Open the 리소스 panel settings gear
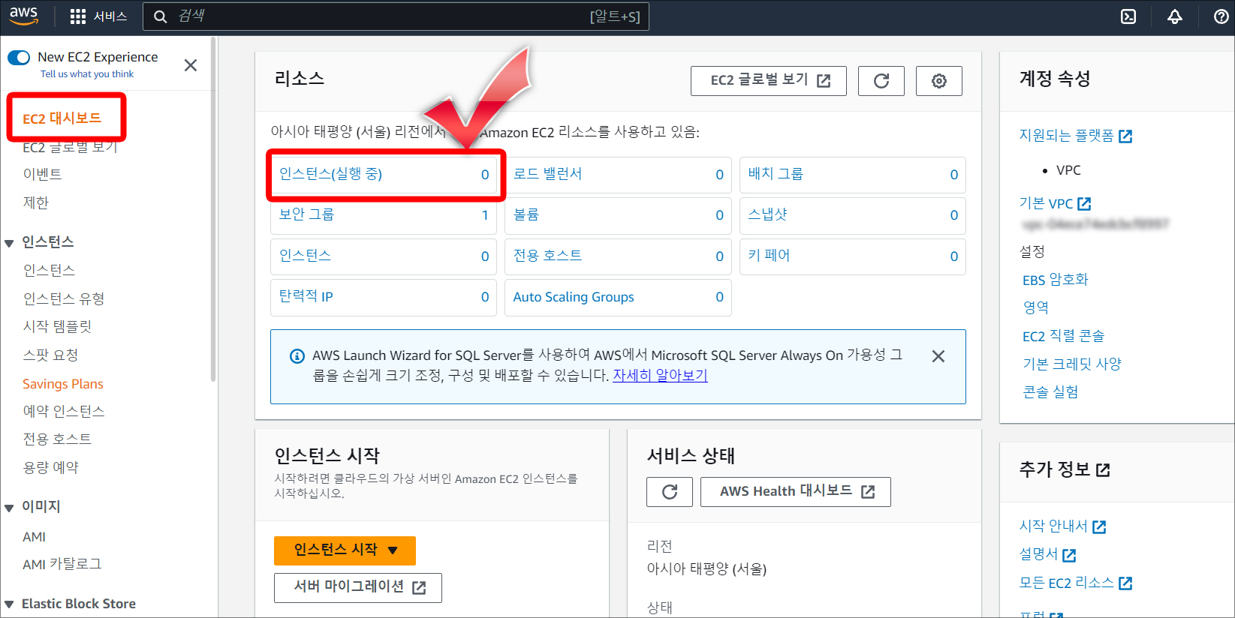This screenshot has height=618, width=1235. click(x=939, y=81)
